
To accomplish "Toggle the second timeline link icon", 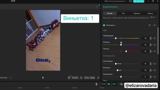I will (109, 84).
